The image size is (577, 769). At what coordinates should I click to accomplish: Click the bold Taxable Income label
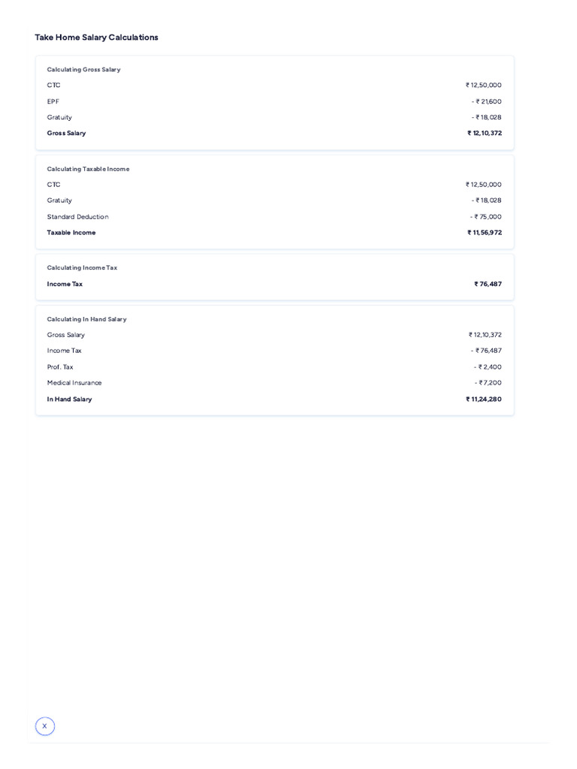click(71, 233)
